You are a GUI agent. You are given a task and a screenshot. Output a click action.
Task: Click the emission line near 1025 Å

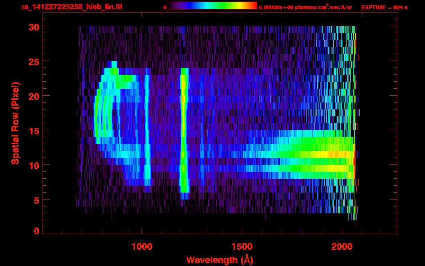pos(147,130)
